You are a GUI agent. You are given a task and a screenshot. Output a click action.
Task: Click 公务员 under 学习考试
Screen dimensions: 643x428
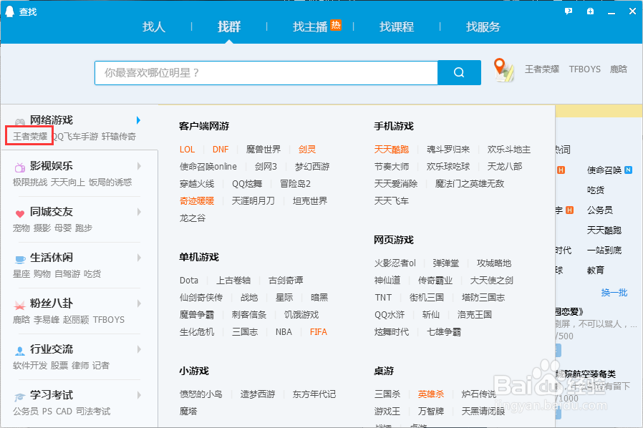point(26,412)
